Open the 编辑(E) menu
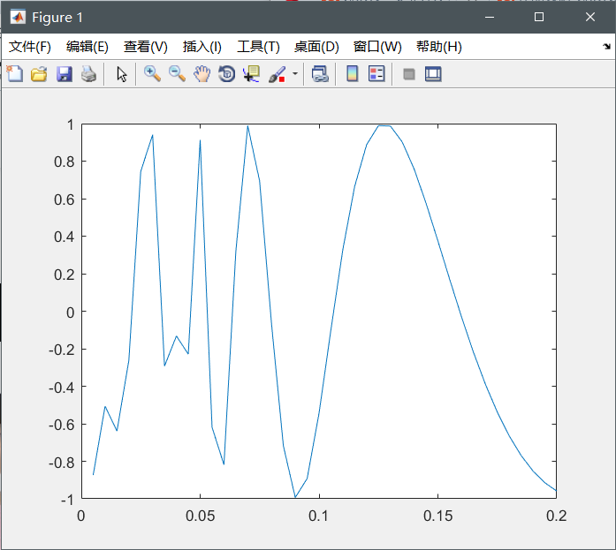Screen dimensions: 616x550 [x=87, y=47]
